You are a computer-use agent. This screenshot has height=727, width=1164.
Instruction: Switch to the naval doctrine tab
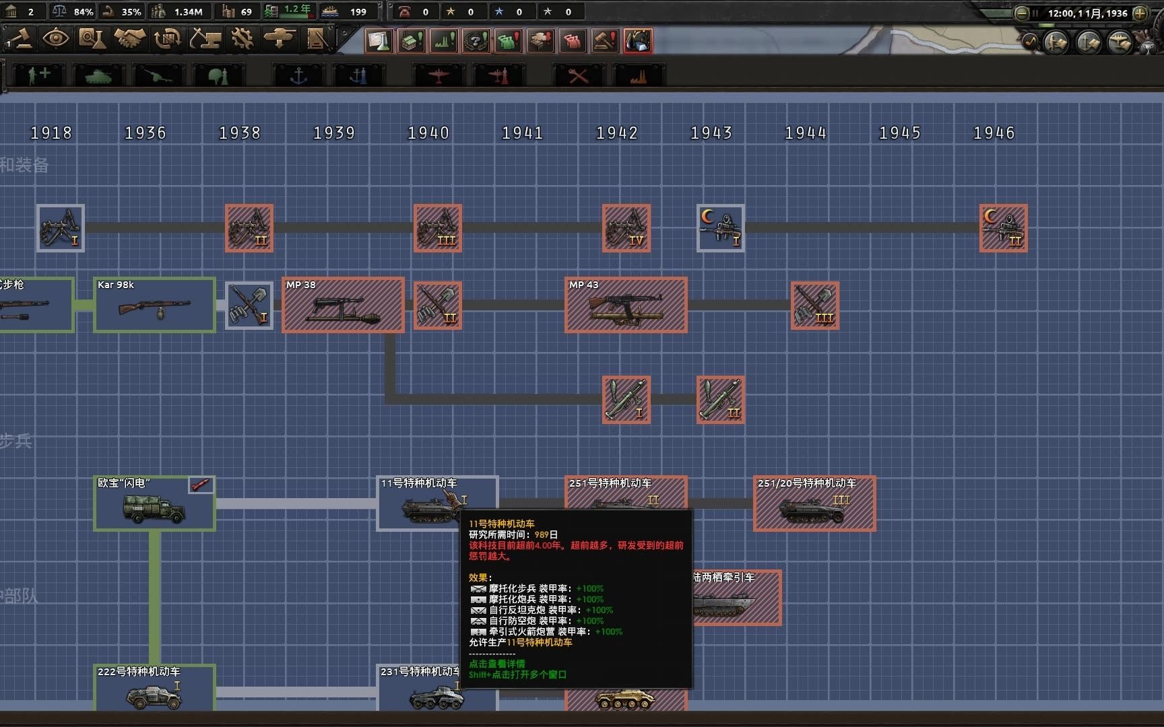tap(358, 75)
